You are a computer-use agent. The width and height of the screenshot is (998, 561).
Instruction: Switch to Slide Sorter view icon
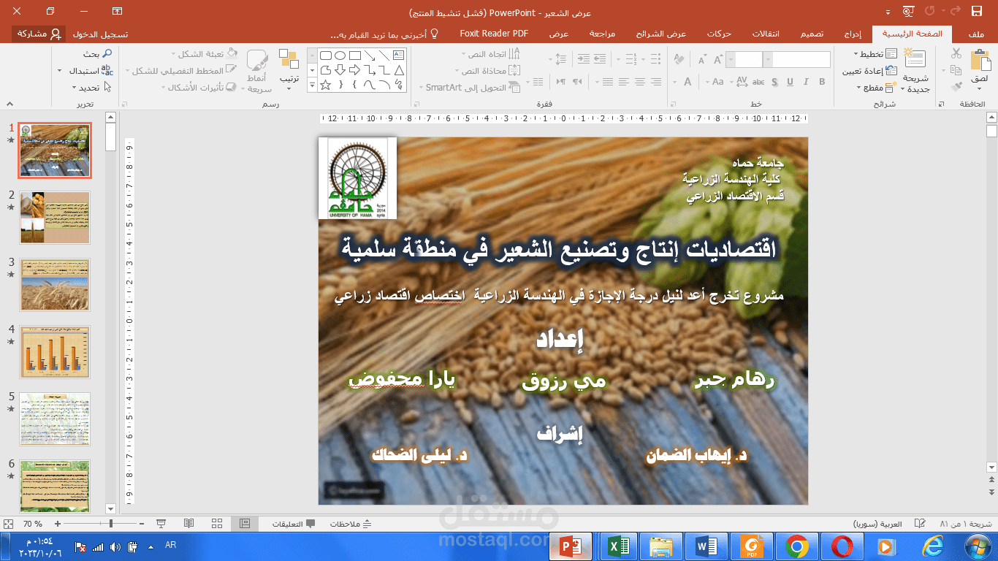point(217,524)
